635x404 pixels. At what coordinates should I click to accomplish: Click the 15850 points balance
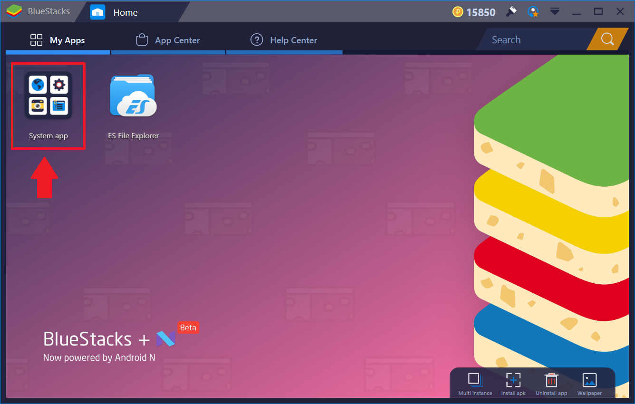click(481, 12)
